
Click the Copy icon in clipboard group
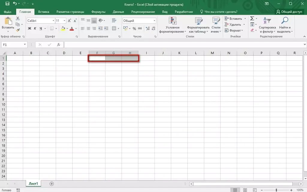pos(18,25)
